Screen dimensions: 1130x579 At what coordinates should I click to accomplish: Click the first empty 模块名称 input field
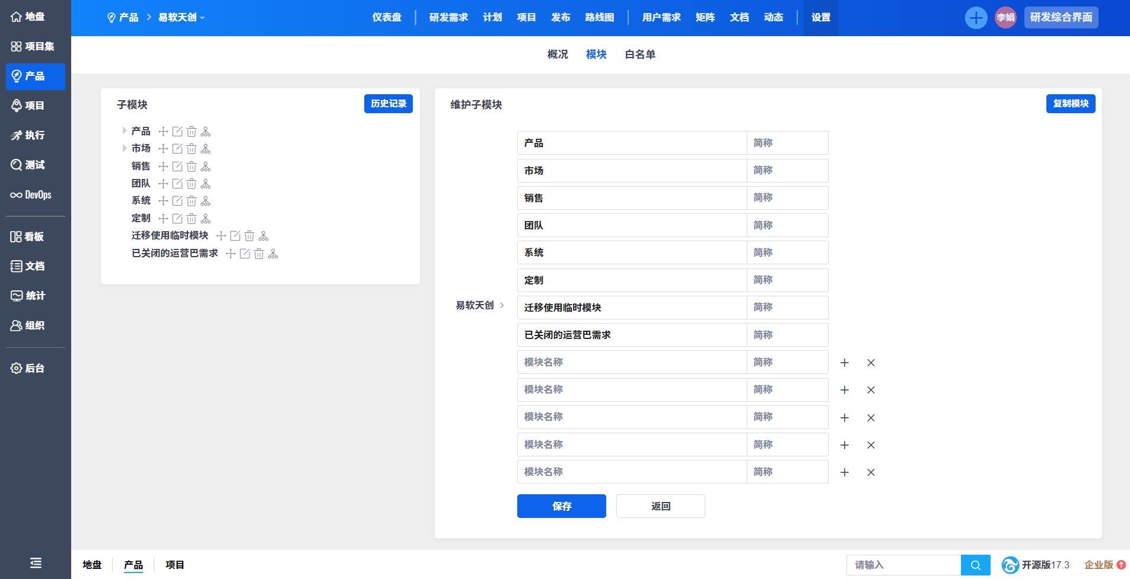click(x=631, y=362)
